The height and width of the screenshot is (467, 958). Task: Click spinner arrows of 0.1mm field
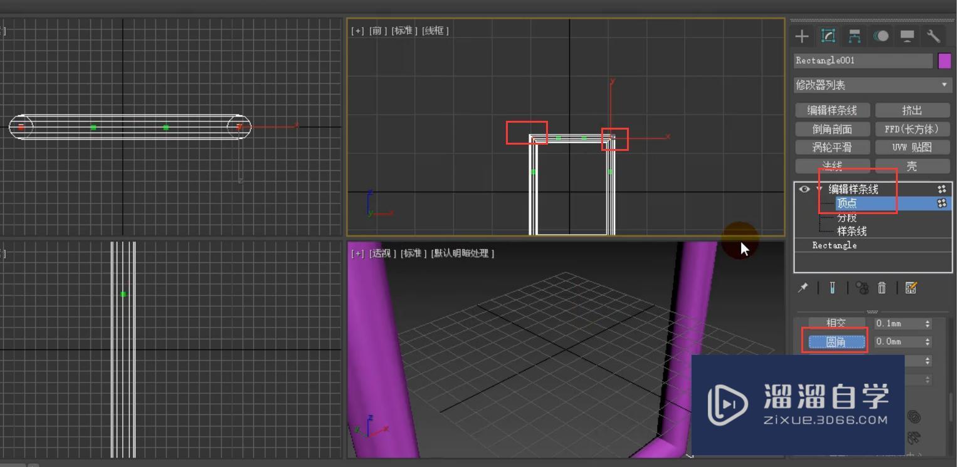pyautogui.click(x=927, y=324)
